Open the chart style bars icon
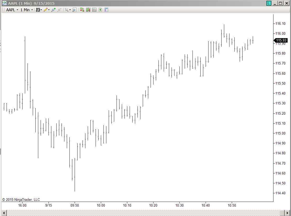This screenshot has height=216, width=291. pyautogui.click(x=38, y=10)
